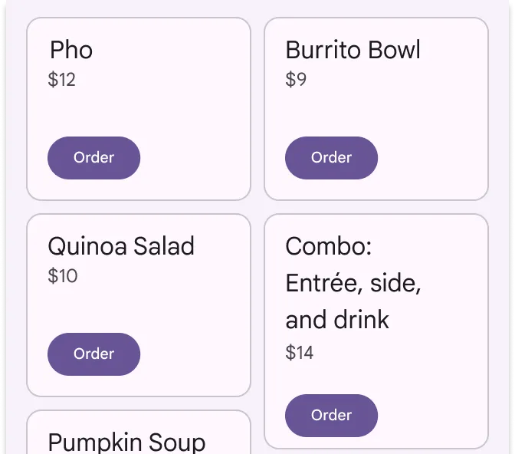The width and height of the screenshot is (515, 454).
Task: Click the "Entrée, side," text line
Action: pos(353,284)
